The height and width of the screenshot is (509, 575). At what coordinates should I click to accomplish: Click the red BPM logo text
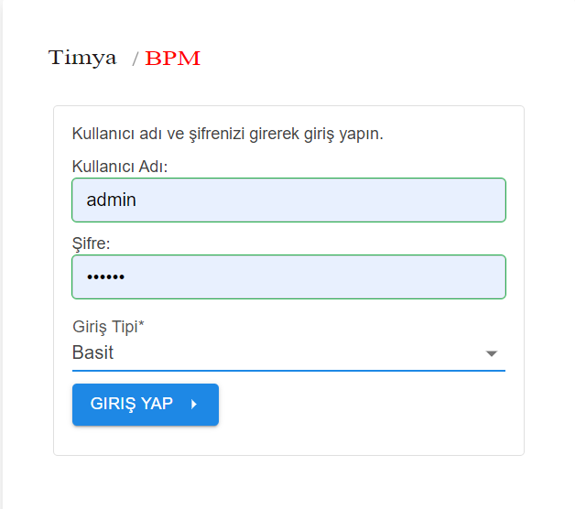tap(172, 59)
